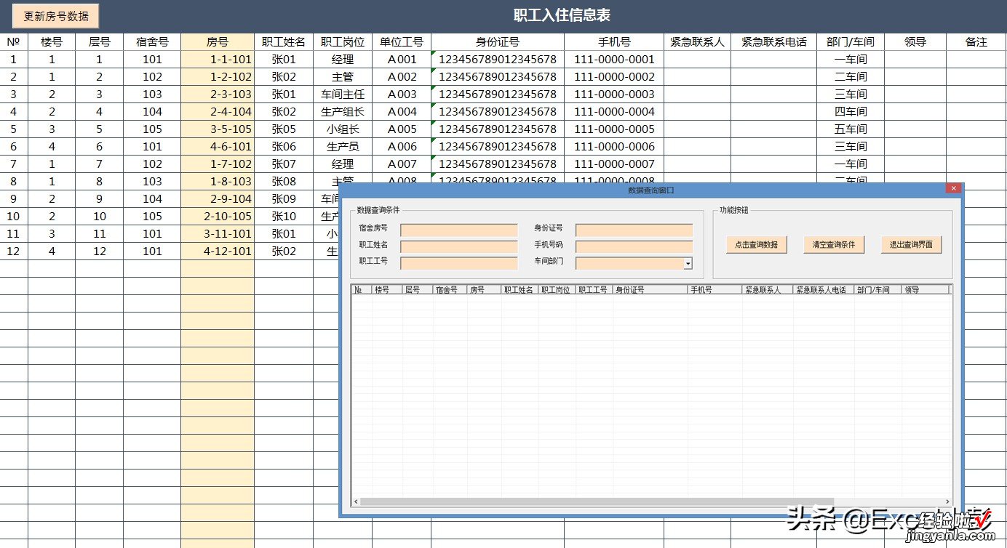Focus the 职工姓名 query input field

(x=459, y=246)
